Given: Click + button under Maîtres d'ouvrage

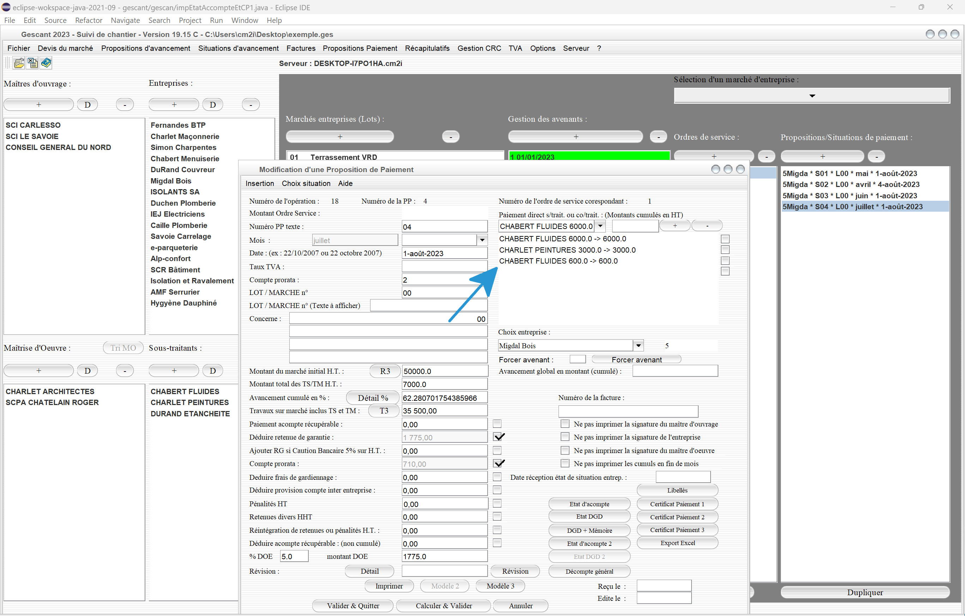Looking at the screenshot, I should (38, 104).
